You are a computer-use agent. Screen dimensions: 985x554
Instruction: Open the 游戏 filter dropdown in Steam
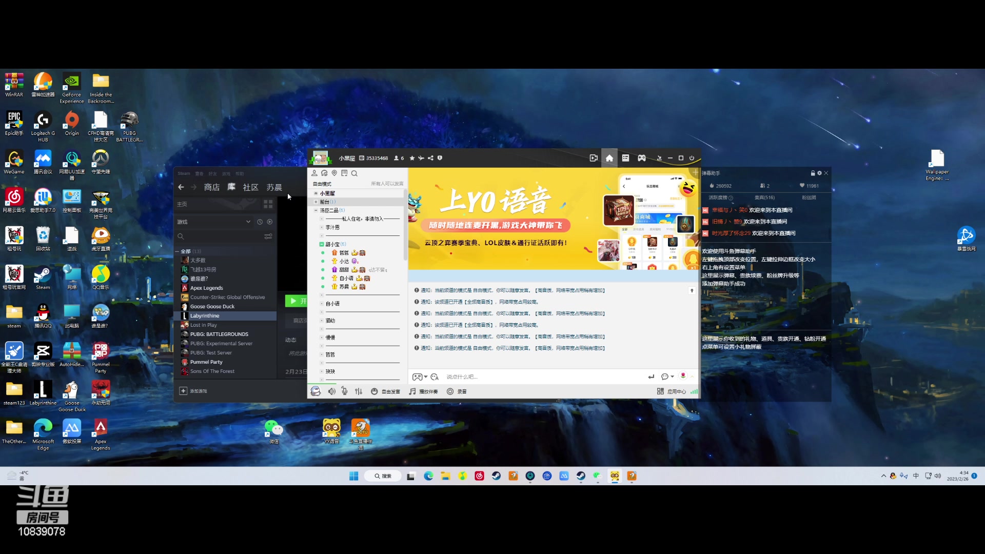pyautogui.click(x=214, y=222)
